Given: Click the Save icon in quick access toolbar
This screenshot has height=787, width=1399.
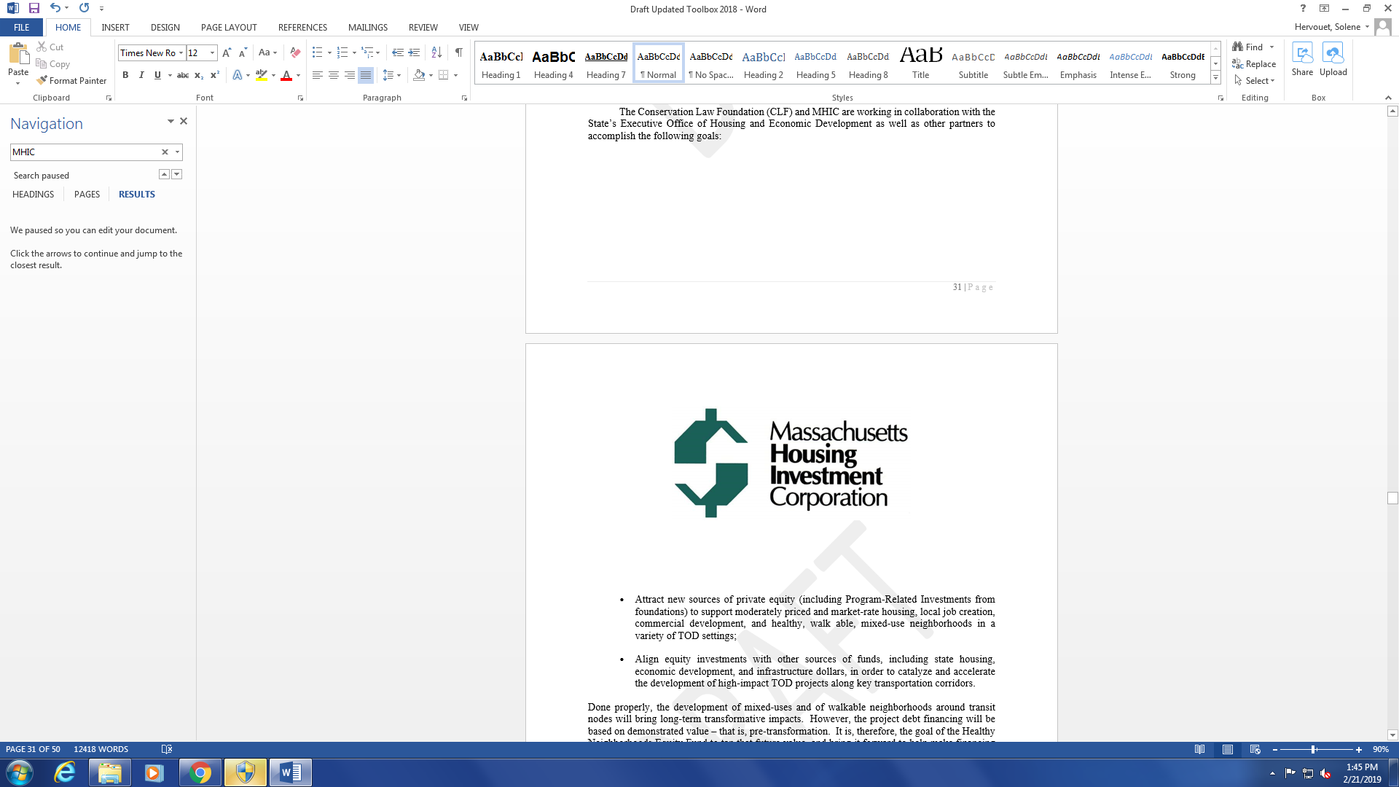Looking at the screenshot, I should coord(34,8).
